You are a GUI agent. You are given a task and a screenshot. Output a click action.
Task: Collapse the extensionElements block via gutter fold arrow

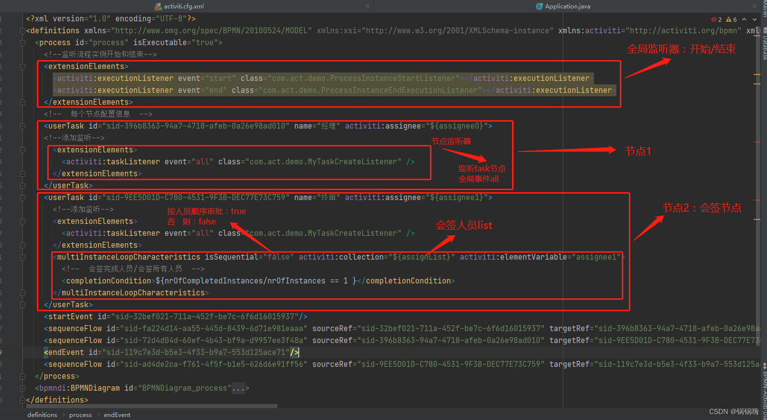[21, 66]
